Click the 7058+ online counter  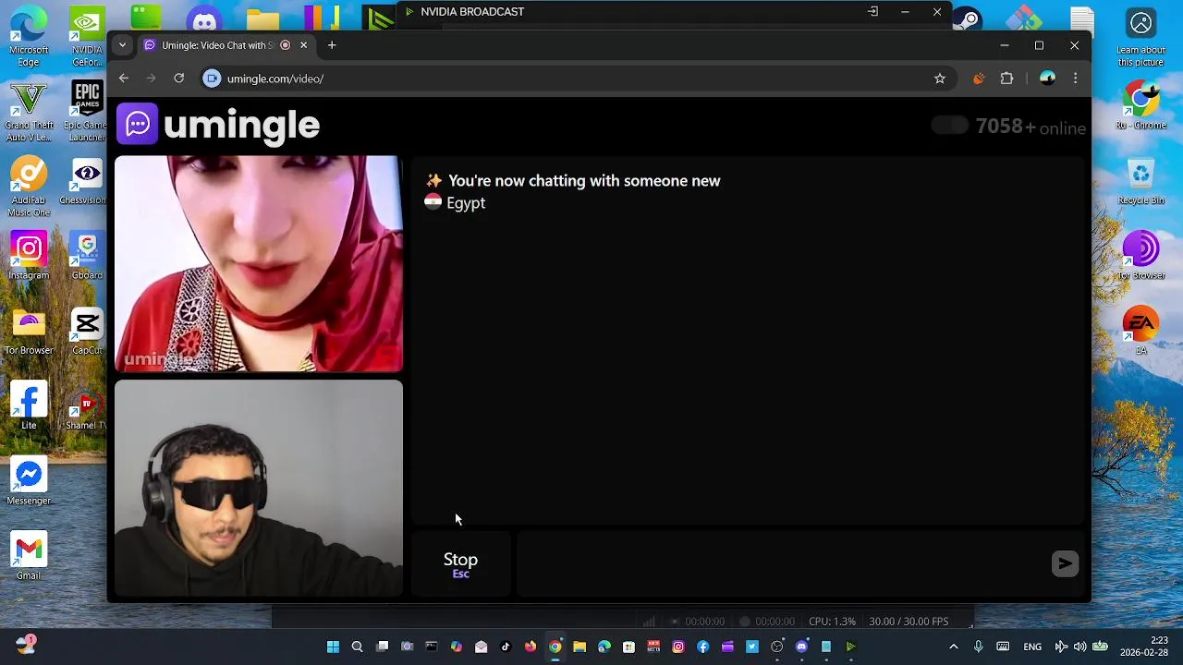[1031, 127]
